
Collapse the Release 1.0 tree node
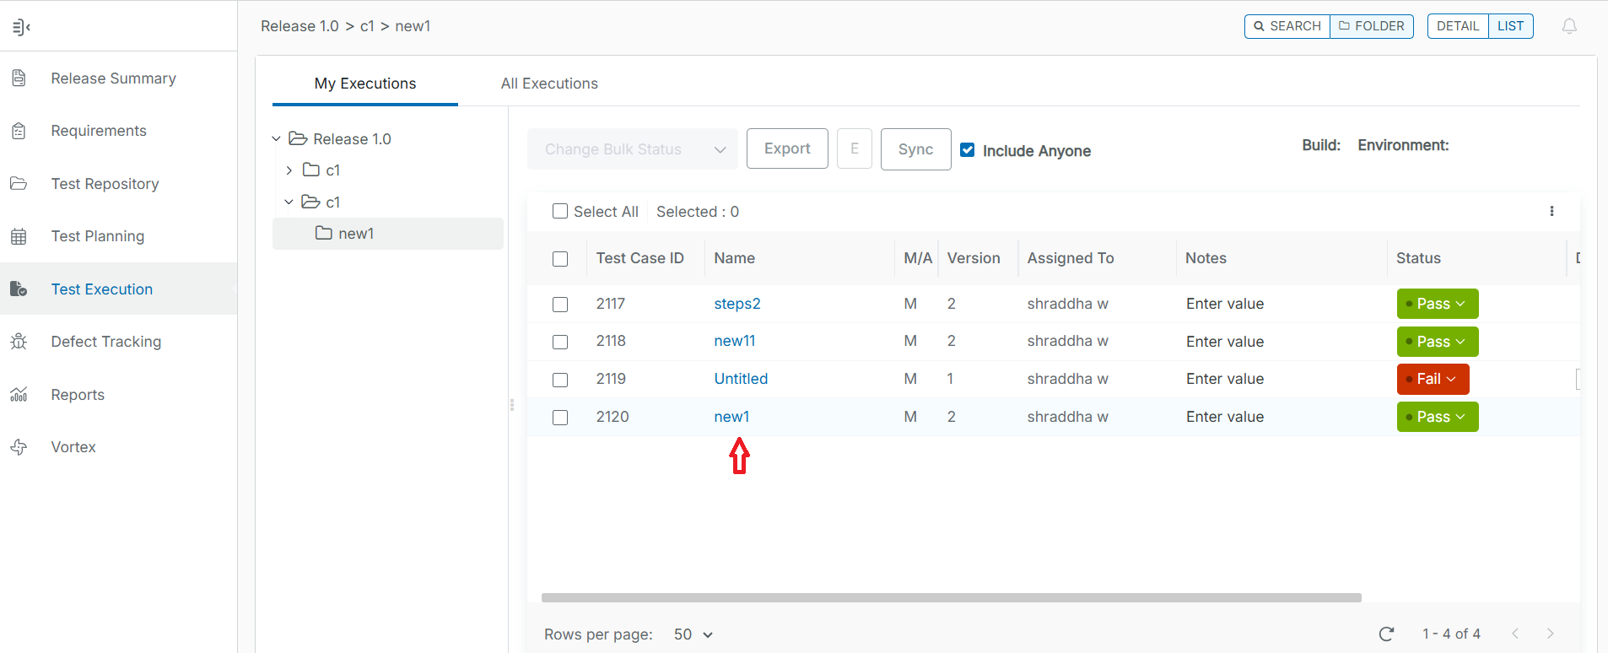[x=277, y=139]
